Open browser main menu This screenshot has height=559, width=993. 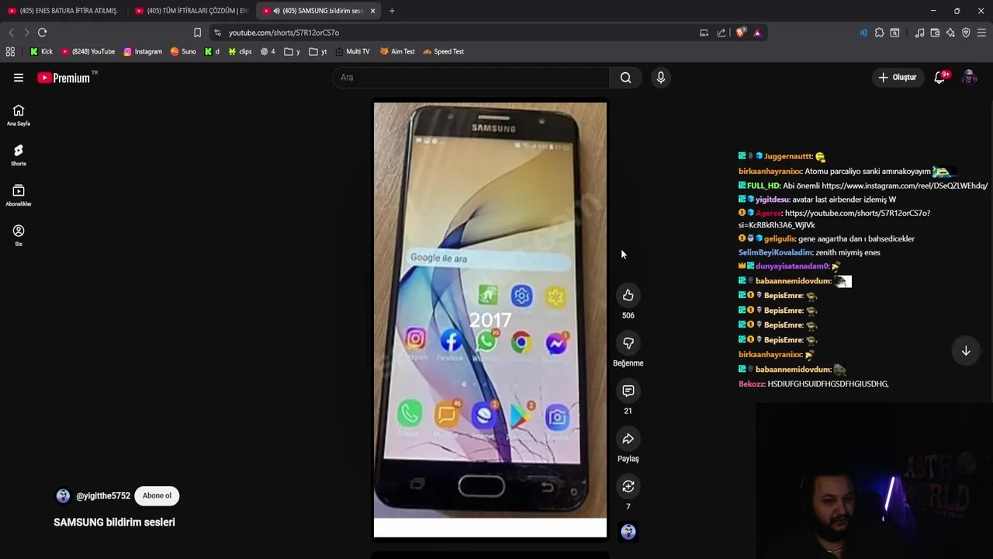pos(981,33)
